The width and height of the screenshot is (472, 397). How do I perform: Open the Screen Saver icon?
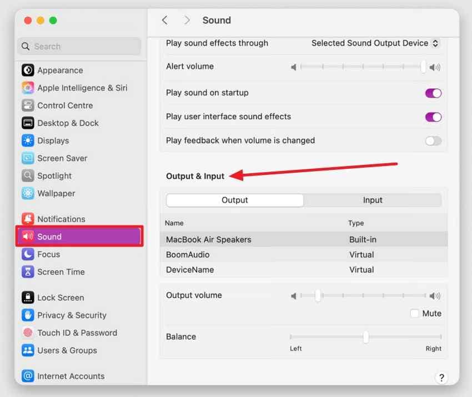point(28,158)
